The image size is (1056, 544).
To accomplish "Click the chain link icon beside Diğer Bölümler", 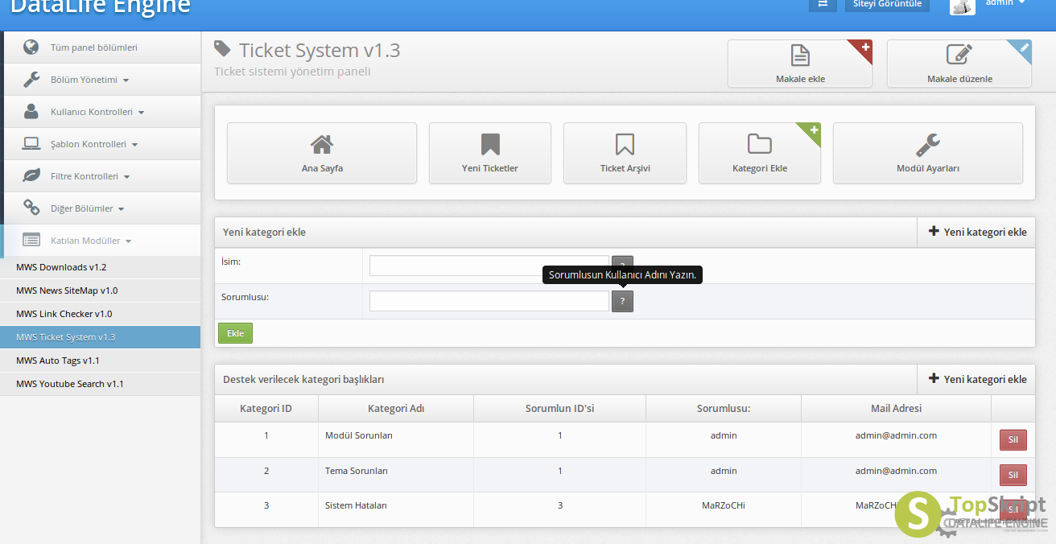I will [x=31, y=208].
